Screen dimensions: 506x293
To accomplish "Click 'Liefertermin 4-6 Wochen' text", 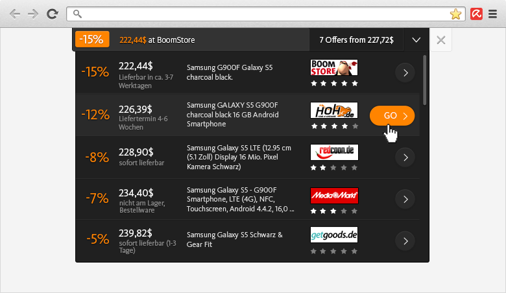I will tap(143, 123).
